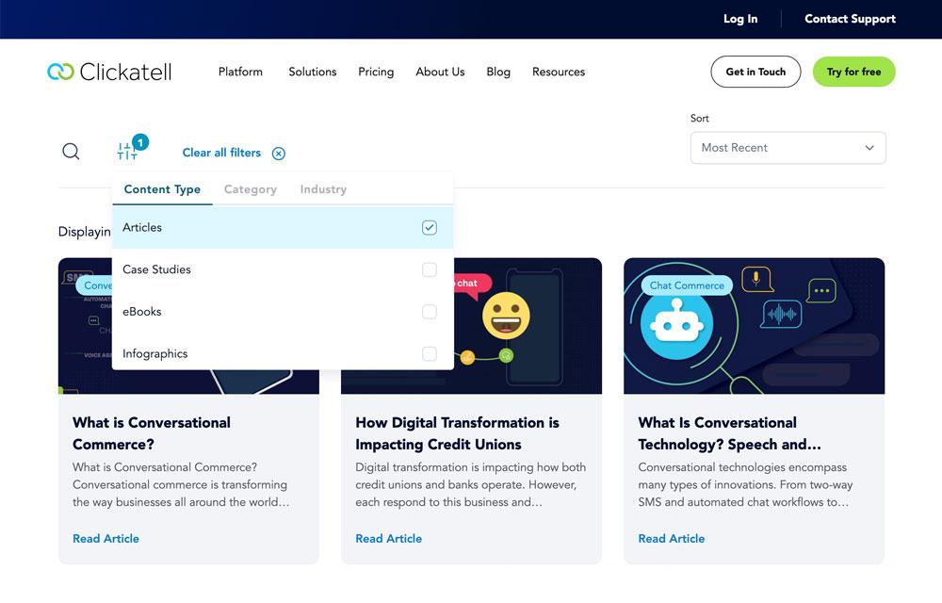The image size is (942, 603).
Task: Click the Chat Commerce article thumbnail
Action: pyautogui.click(x=754, y=325)
